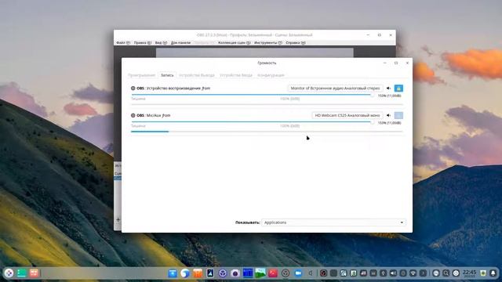Open the gear-wheel settings dock icon
502x282 pixels.
tap(223, 273)
